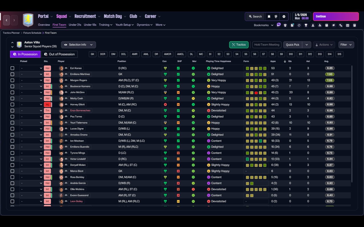Click the training cone bookmark icon
Screen dimensions: 364x227
coord(313,25)
